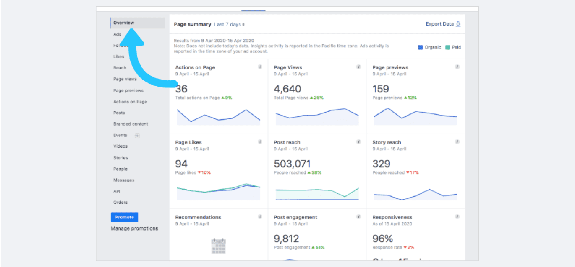
Task: Open the Ads section in sidebar
Action: pyautogui.click(x=117, y=34)
